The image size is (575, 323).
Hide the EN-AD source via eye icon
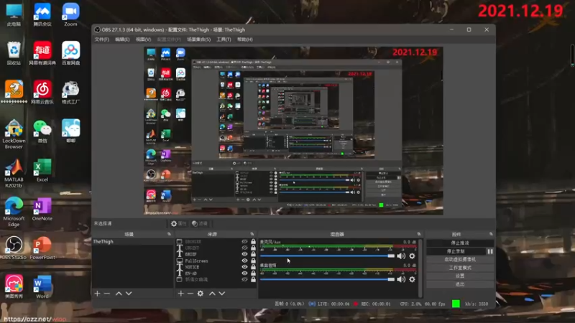(x=244, y=273)
